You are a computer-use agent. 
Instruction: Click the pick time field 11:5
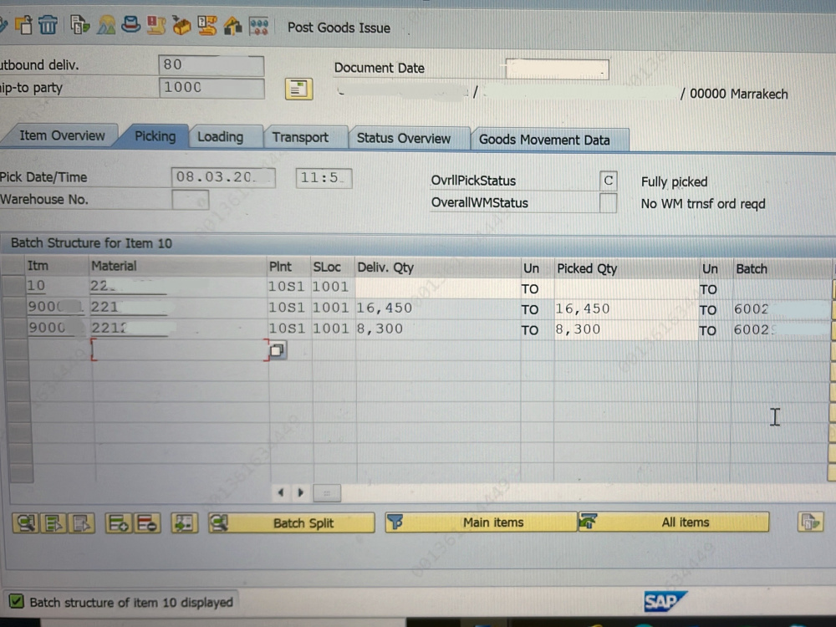click(x=324, y=179)
